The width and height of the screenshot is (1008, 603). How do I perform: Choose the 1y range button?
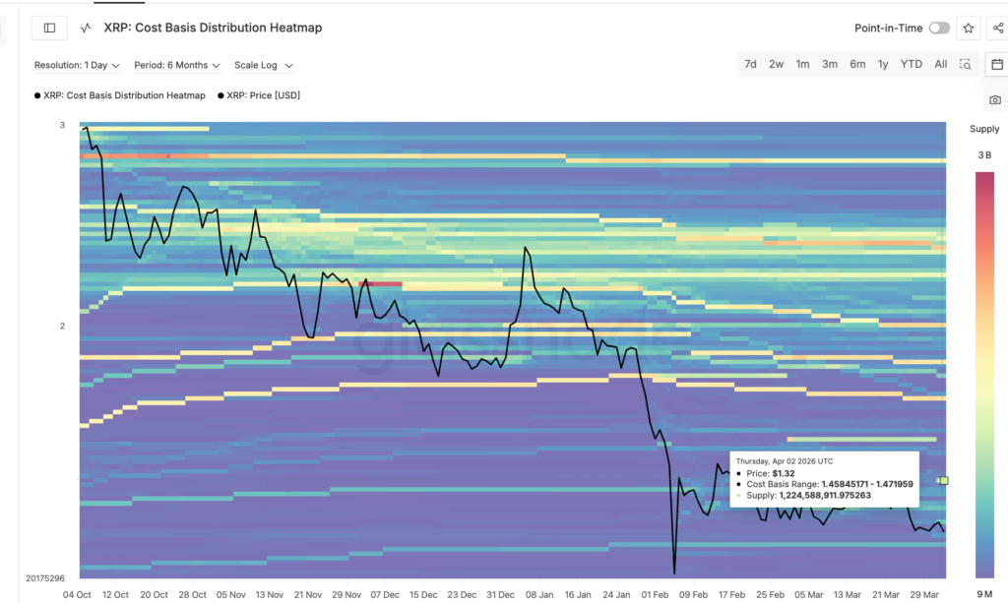[883, 65]
